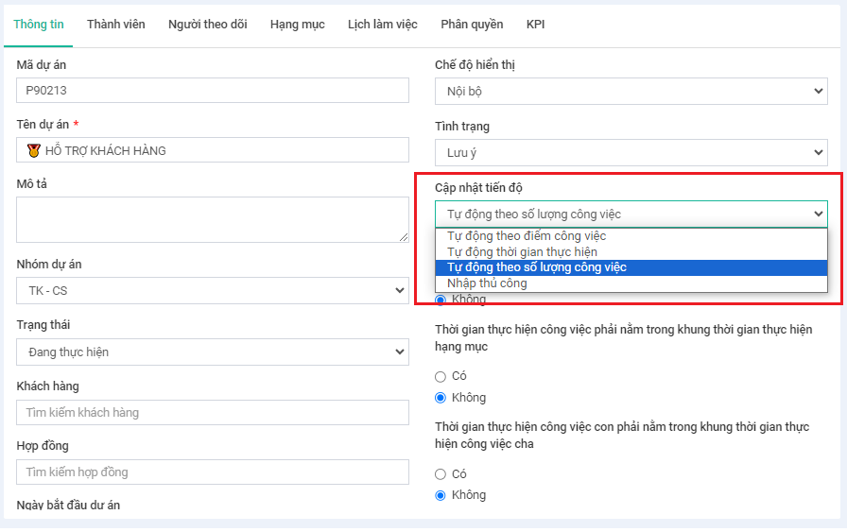The image size is (847, 532).
Task: Select Không for sub-task within công việc cha
Action: [441, 495]
